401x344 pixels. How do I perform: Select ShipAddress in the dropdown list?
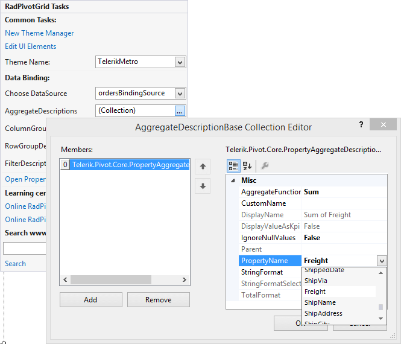click(x=339, y=313)
